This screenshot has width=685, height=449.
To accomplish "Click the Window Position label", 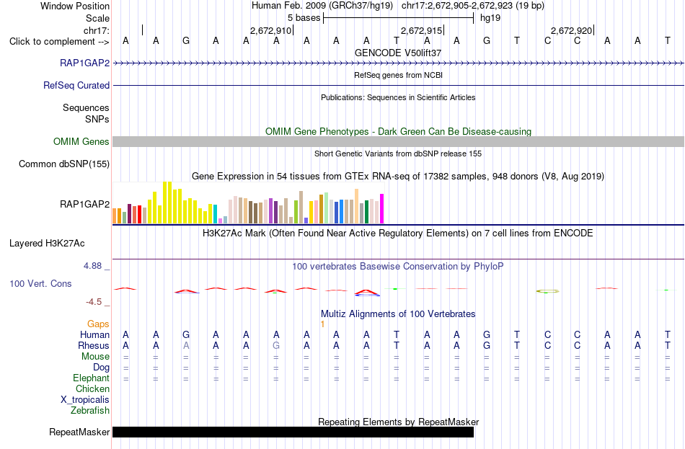I will pyautogui.click(x=75, y=6).
